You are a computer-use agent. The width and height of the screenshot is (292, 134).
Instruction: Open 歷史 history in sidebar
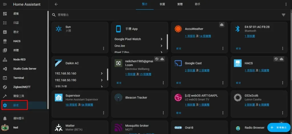click(24, 32)
